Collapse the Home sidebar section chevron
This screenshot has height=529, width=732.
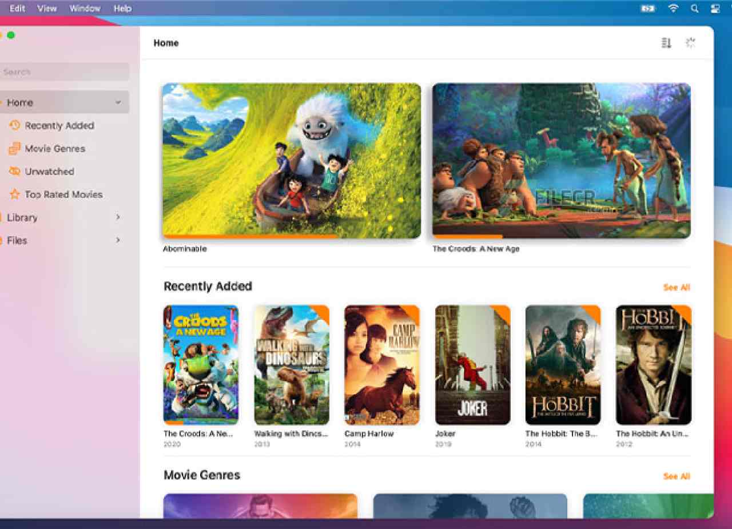[118, 102]
